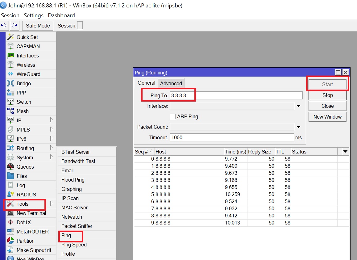Open Mesh from the sidebar
The height and width of the screenshot is (260, 357).
coord(31,111)
